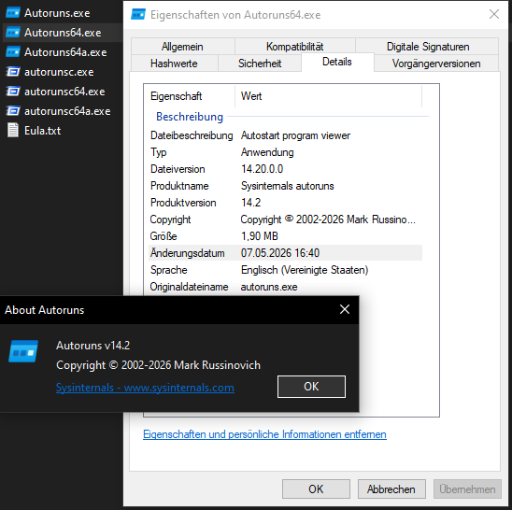The height and width of the screenshot is (510, 512).
Task: Select the Details tab
Action: pos(337,62)
